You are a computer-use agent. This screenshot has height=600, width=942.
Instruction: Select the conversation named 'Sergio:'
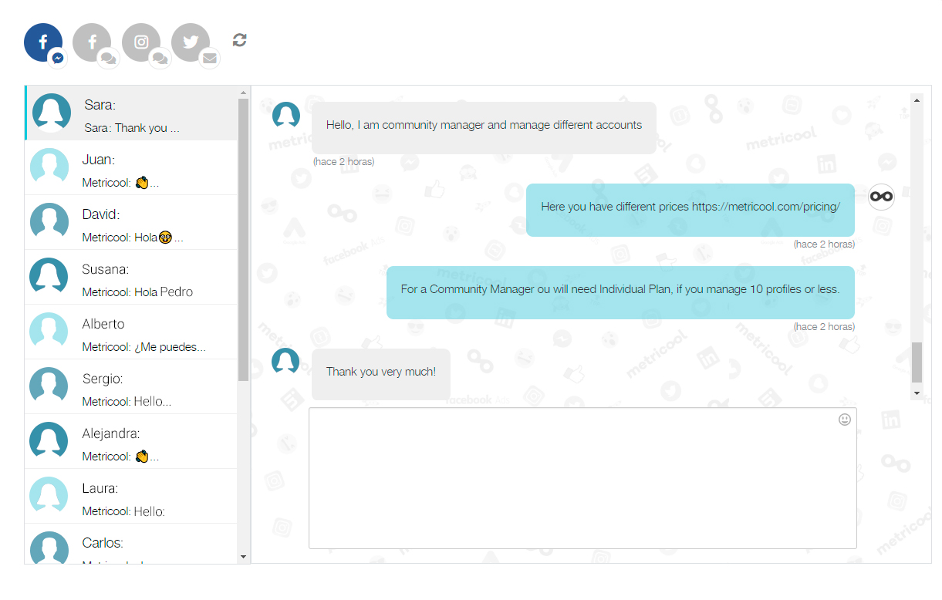(x=131, y=386)
